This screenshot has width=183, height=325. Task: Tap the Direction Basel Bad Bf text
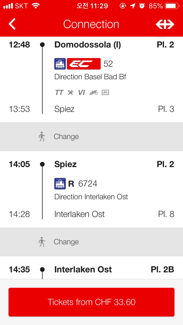[x=90, y=77]
